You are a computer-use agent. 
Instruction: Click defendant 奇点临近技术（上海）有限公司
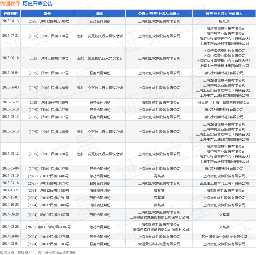224,183
